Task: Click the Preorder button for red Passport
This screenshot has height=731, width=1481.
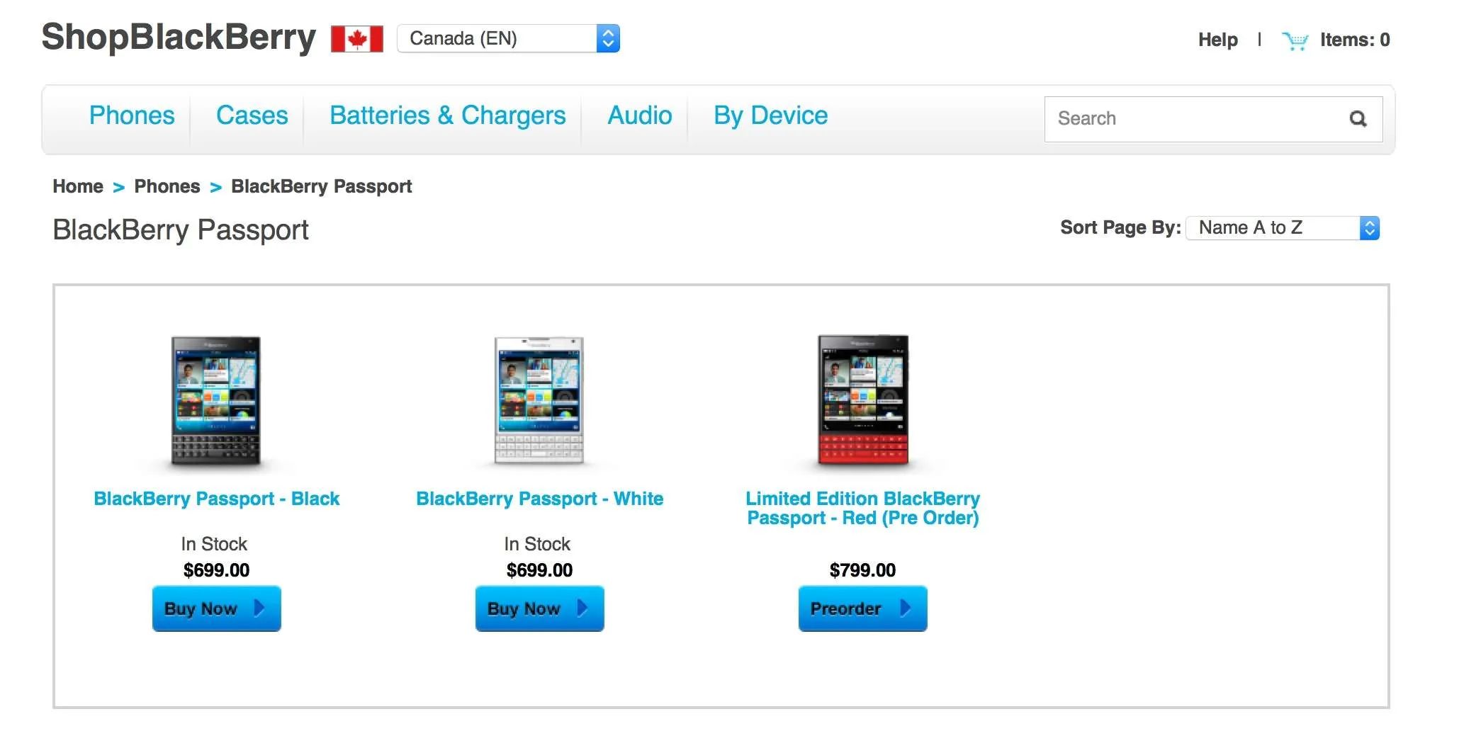Action: pyautogui.click(x=863, y=608)
